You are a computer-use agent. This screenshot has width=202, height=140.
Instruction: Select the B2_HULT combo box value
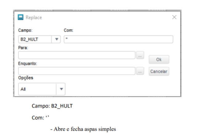pos(35,39)
